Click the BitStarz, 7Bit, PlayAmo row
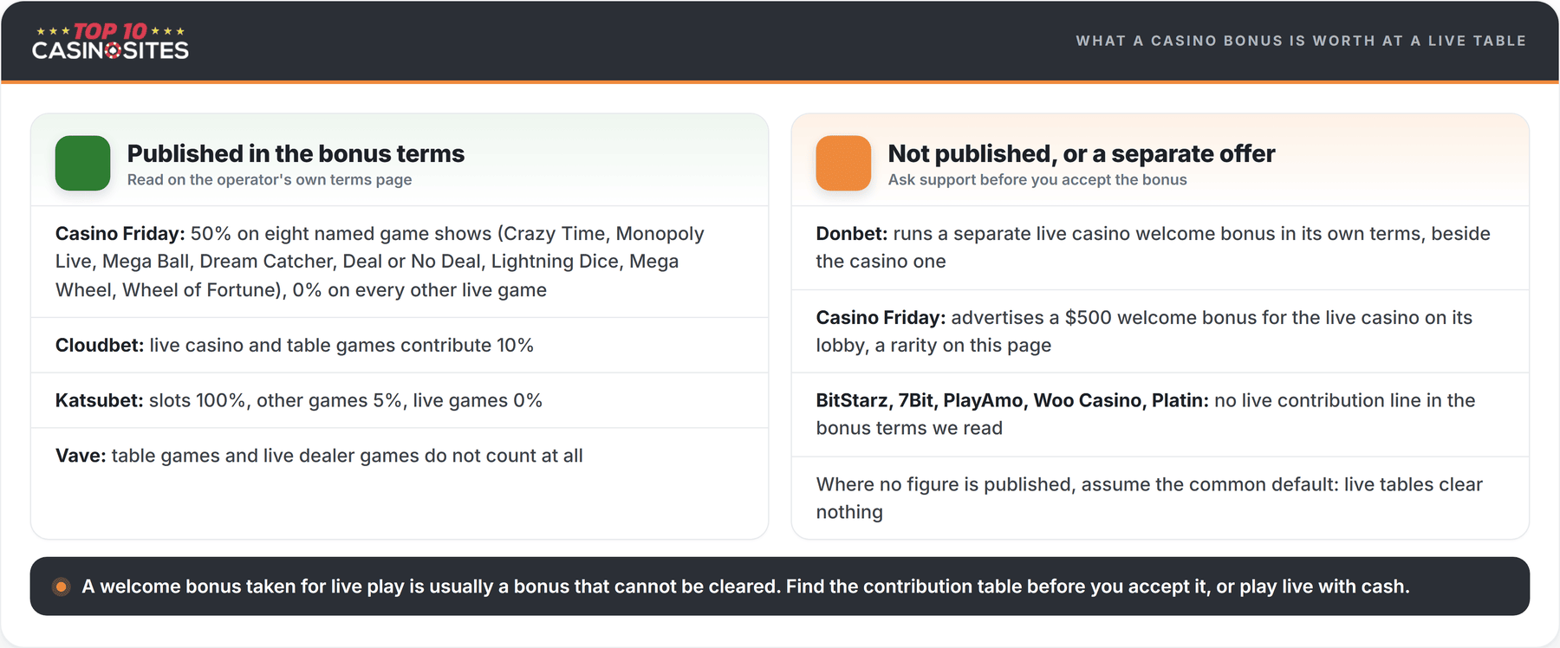Screen dimensions: 1560x648 point(1160,414)
